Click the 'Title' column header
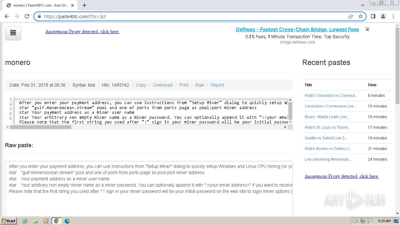The width and height of the screenshot is (400, 225). tap(308, 85)
